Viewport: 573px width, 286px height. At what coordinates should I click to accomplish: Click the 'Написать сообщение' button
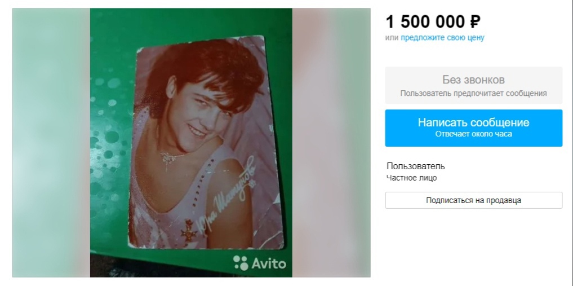[x=474, y=128]
